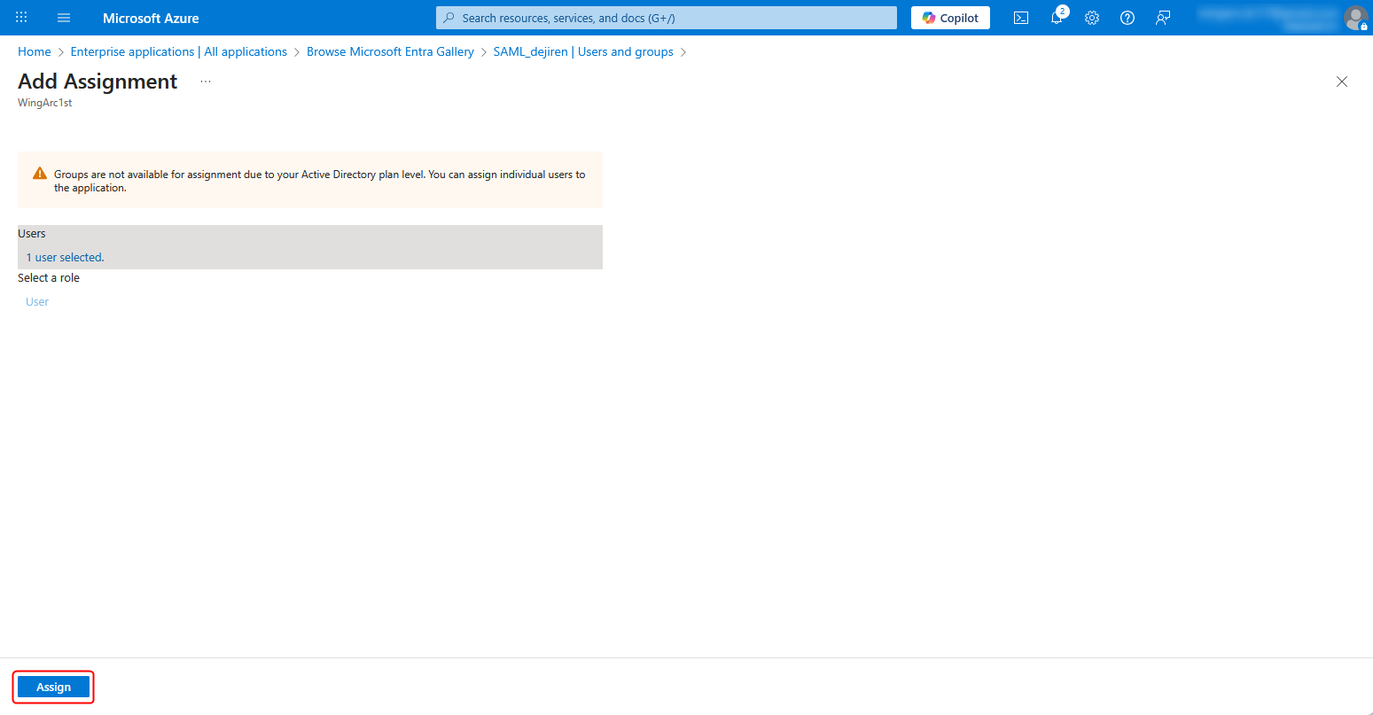Open the account avatar menu
Screen dimensions: 1373x715
[x=1355, y=18]
